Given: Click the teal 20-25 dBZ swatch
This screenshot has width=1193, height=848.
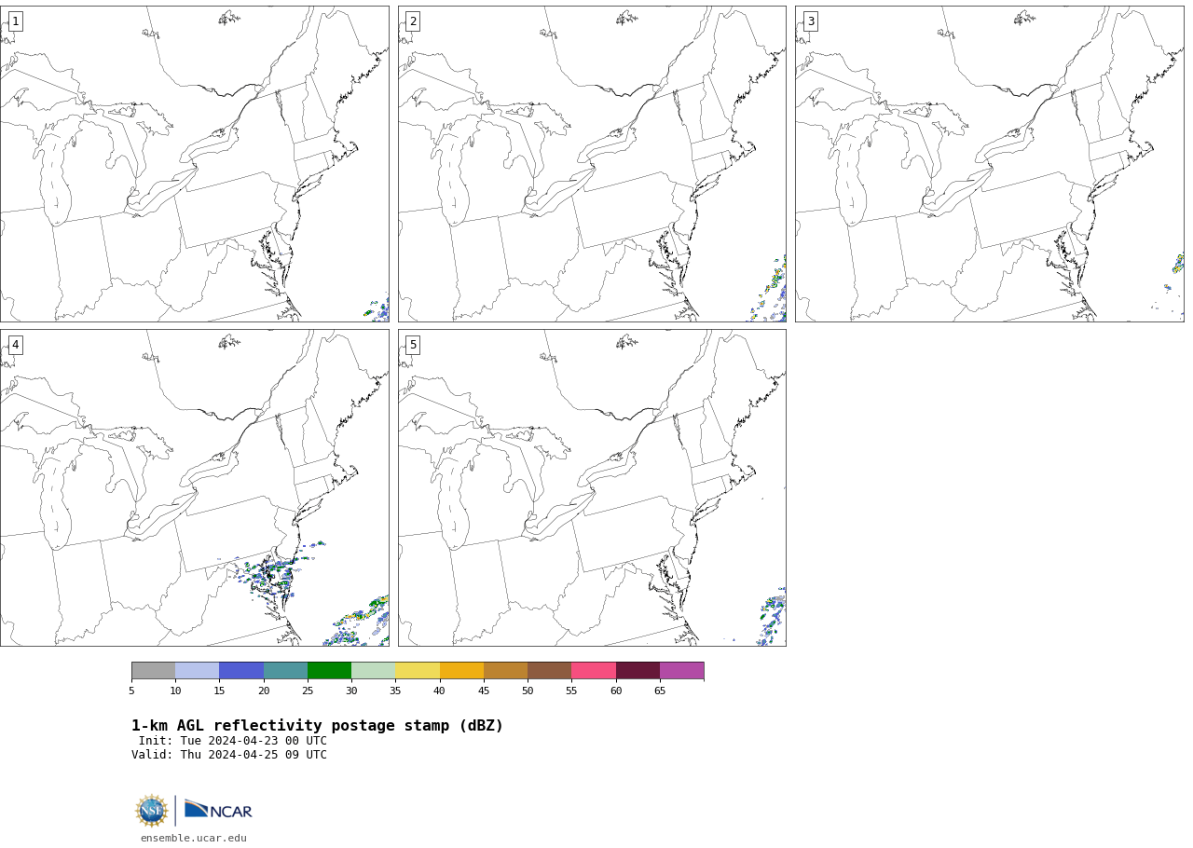Looking at the screenshot, I should point(285,671).
